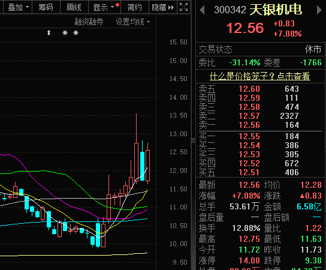Click the fullscreen expand icon
Viewport: 326px width, 270px height.
coord(183,7)
